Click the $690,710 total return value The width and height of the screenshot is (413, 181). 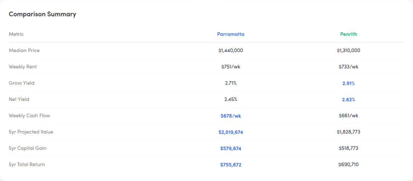348,164
